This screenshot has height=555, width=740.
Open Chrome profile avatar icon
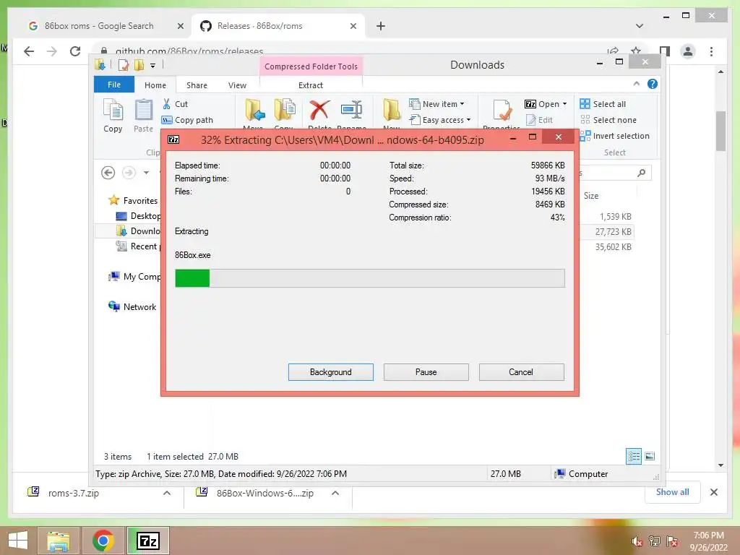(688, 51)
